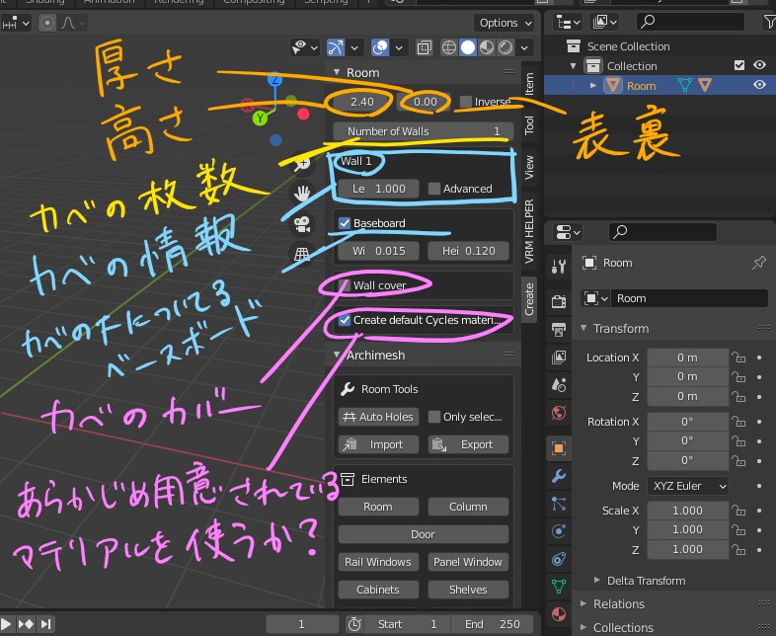The height and width of the screenshot is (636, 776).
Task: Open the View sidebar tab
Action: point(529,167)
